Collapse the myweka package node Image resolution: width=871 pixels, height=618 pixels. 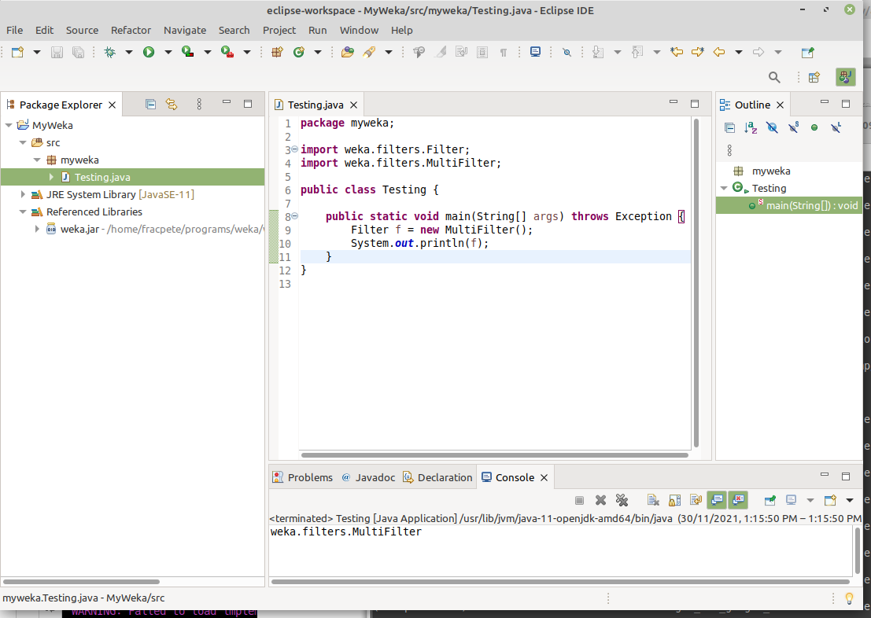point(37,160)
